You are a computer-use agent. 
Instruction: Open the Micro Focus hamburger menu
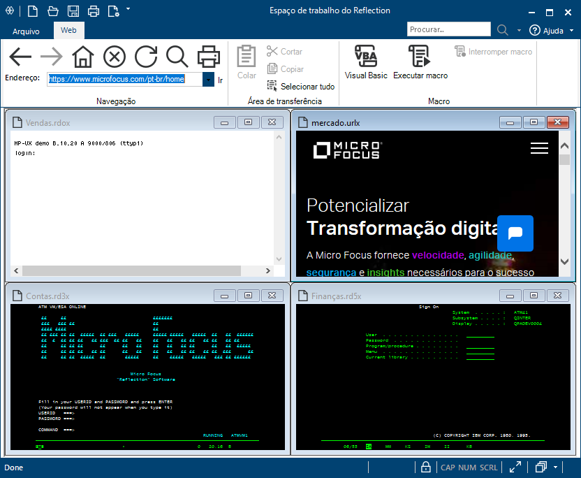click(x=539, y=148)
